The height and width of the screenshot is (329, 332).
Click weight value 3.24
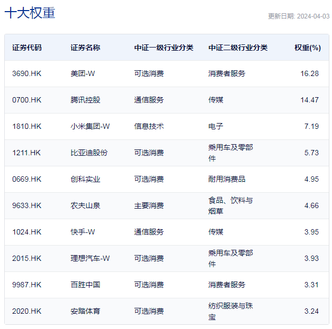tap(311, 311)
